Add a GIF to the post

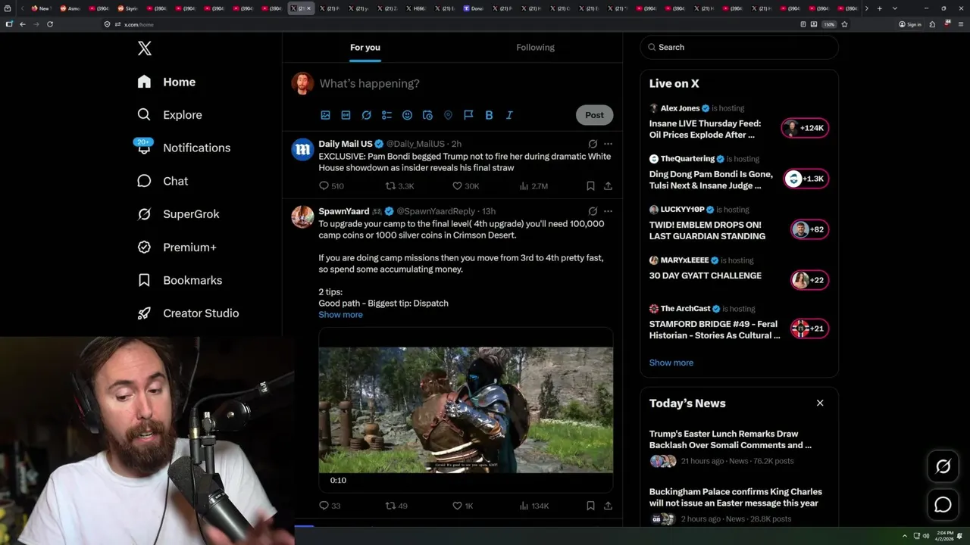346,115
